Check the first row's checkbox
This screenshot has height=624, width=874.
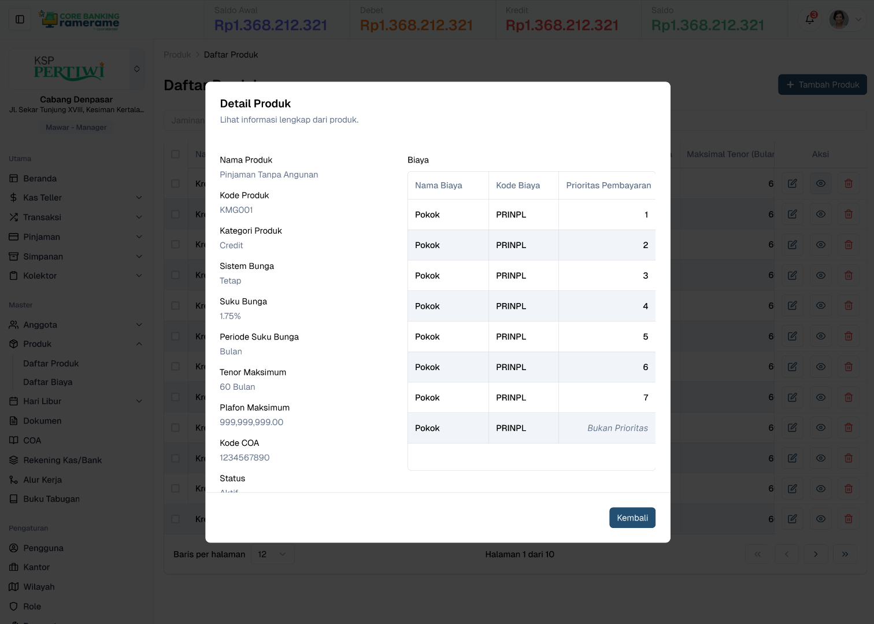176,183
